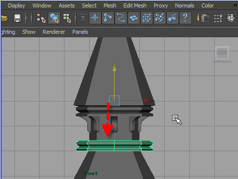Open the Show panel menu
Viewport: 238px width, 179px height.
[29, 32]
